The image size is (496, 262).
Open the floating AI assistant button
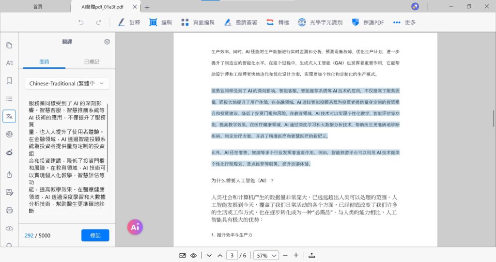click(135, 227)
